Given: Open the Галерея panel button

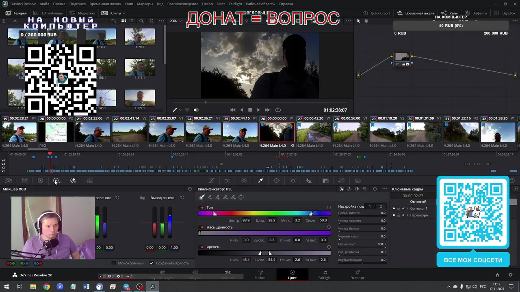Looking at the screenshot, I should tap(16, 13).
